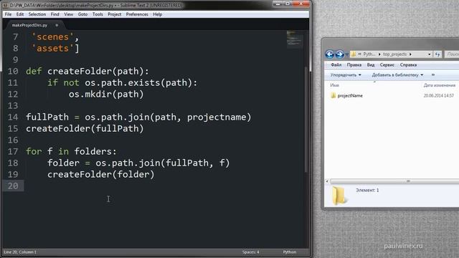Viewport: 459px width, 258px height.
Task: Click the large folder icon in details pane
Action: click(x=339, y=196)
